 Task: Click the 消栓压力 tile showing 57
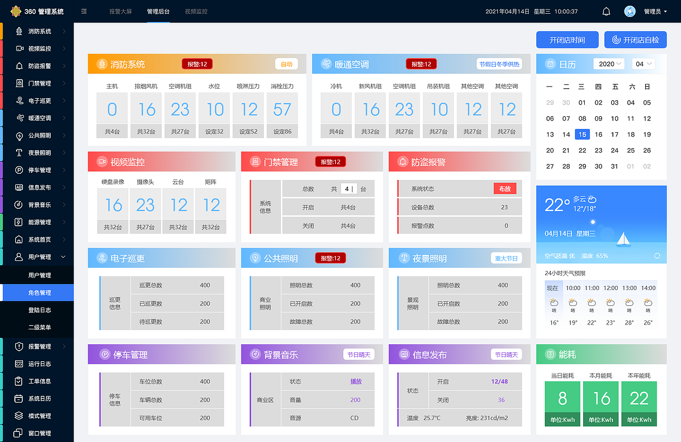[x=282, y=115]
